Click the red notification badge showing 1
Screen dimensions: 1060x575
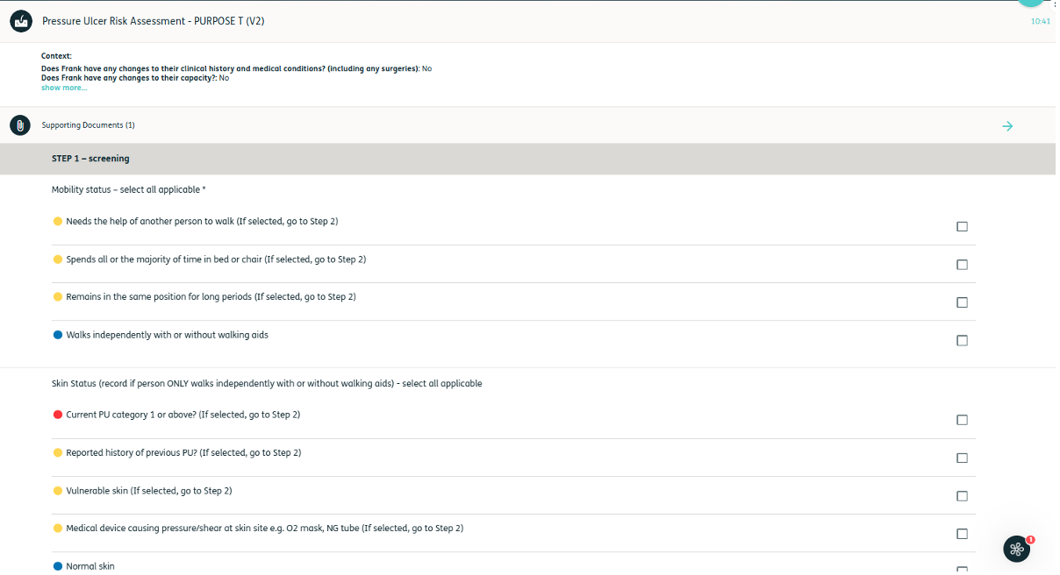tap(1031, 537)
